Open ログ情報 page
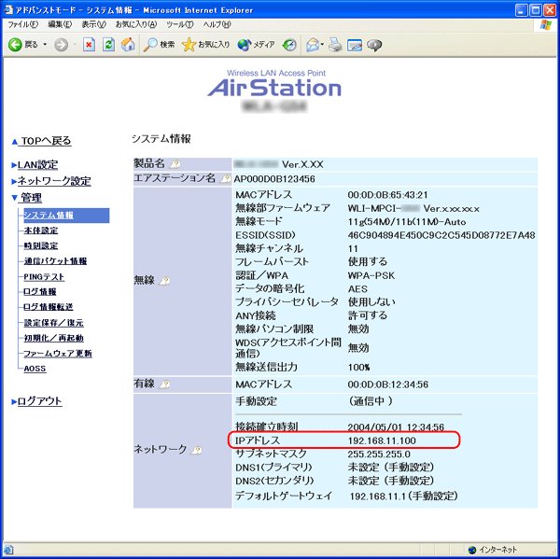 point(39,292)
